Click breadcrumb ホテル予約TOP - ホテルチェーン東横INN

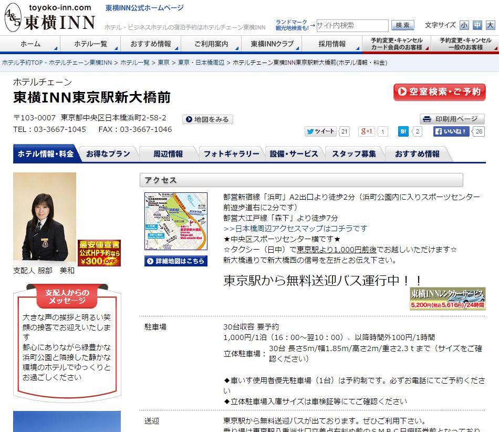[57, 63]
